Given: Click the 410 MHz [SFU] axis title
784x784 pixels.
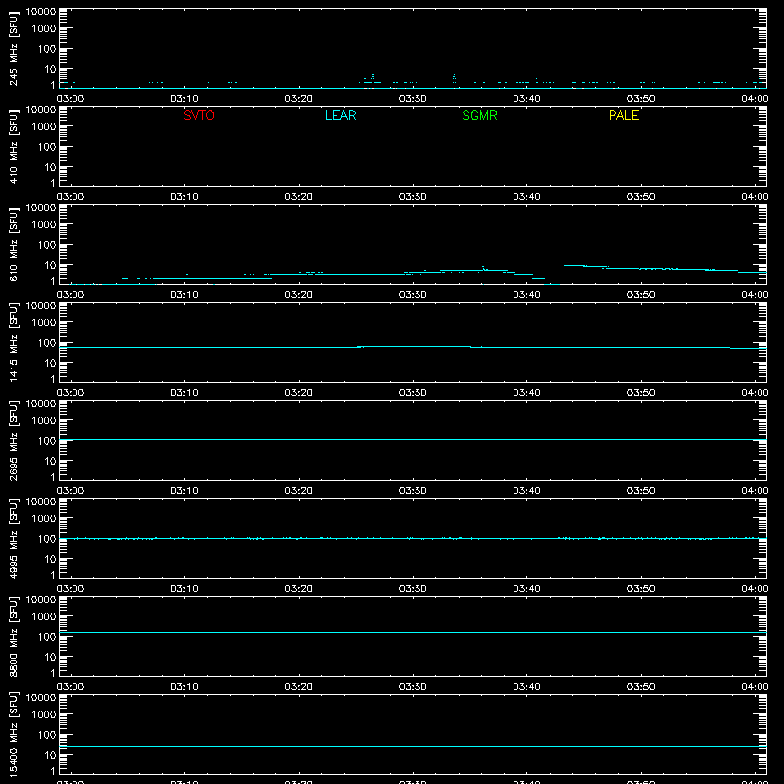Looking at the screenshot, I should click(13, 147).
